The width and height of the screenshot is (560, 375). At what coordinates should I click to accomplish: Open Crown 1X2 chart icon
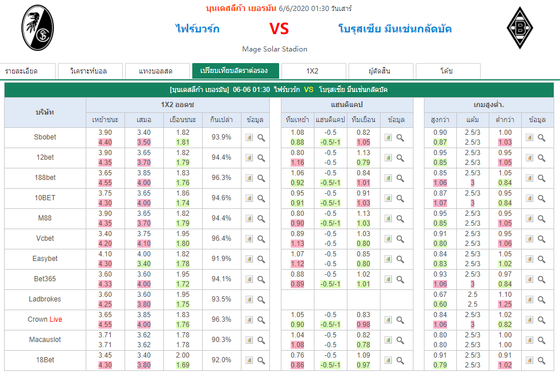pyautogui.click(x=249, y=319)
